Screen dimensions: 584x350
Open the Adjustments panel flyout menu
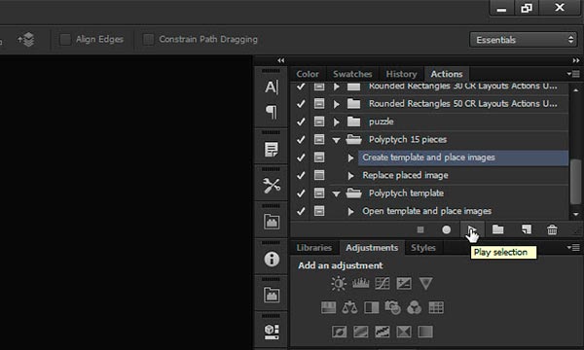click(574, 247)
